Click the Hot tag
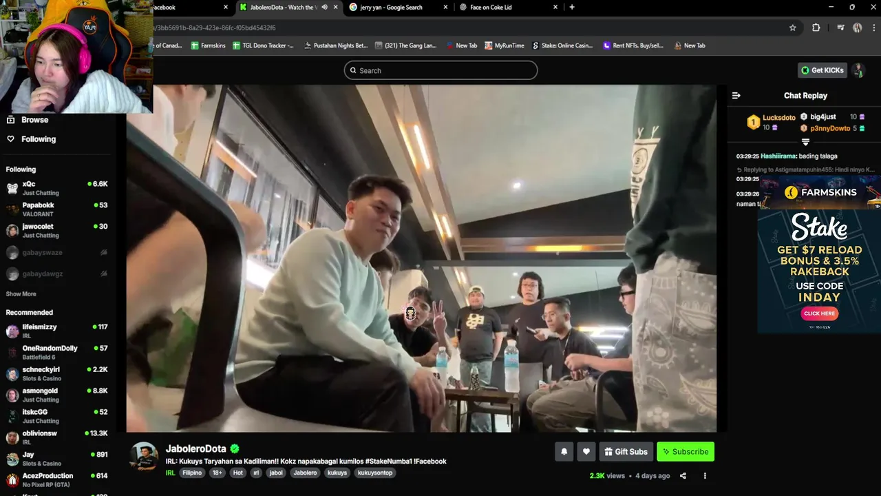The width and height of the screenshot is (881, 496). [238, 473]
